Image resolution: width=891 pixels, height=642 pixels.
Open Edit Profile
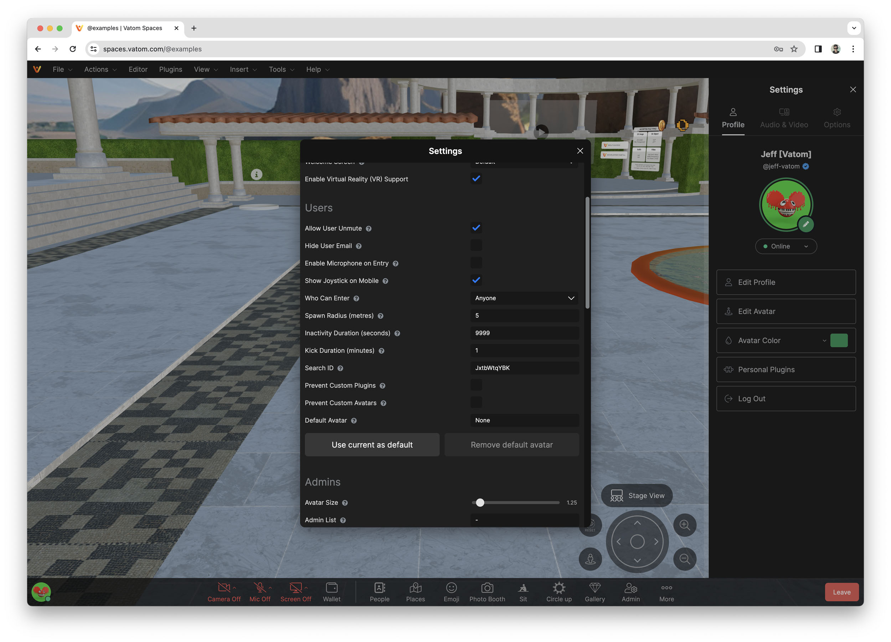coord(786,282)
